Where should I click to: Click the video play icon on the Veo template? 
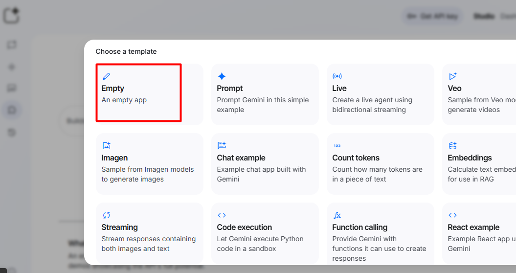tap(453, 76)
